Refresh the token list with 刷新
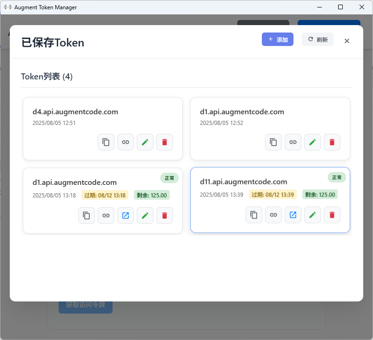Viewport: 373px width, 340px height. [318, 39]
